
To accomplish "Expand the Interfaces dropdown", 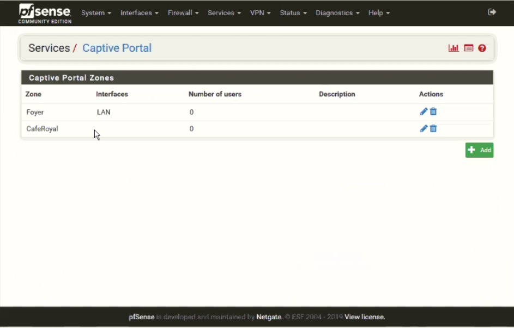I will point(138,13).
